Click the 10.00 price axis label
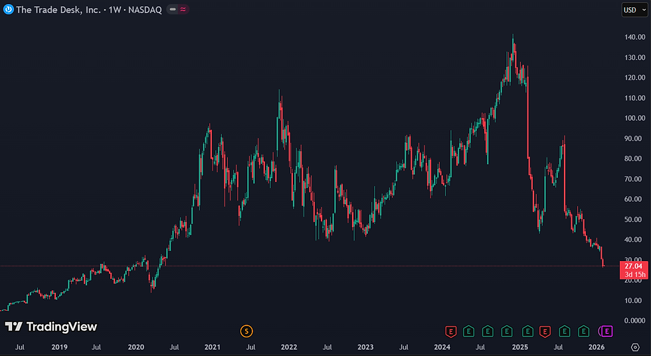 coord(633,300)
